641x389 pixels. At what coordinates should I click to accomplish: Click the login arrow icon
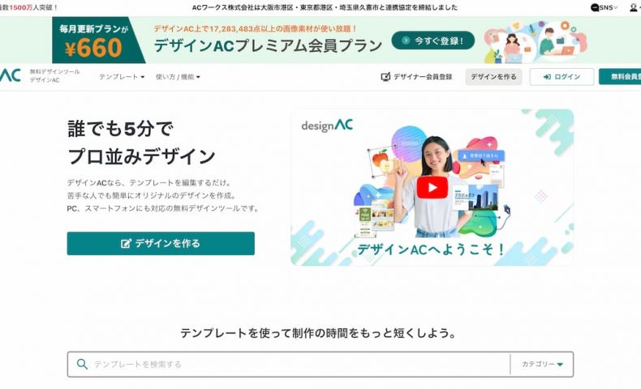point(547,77)
